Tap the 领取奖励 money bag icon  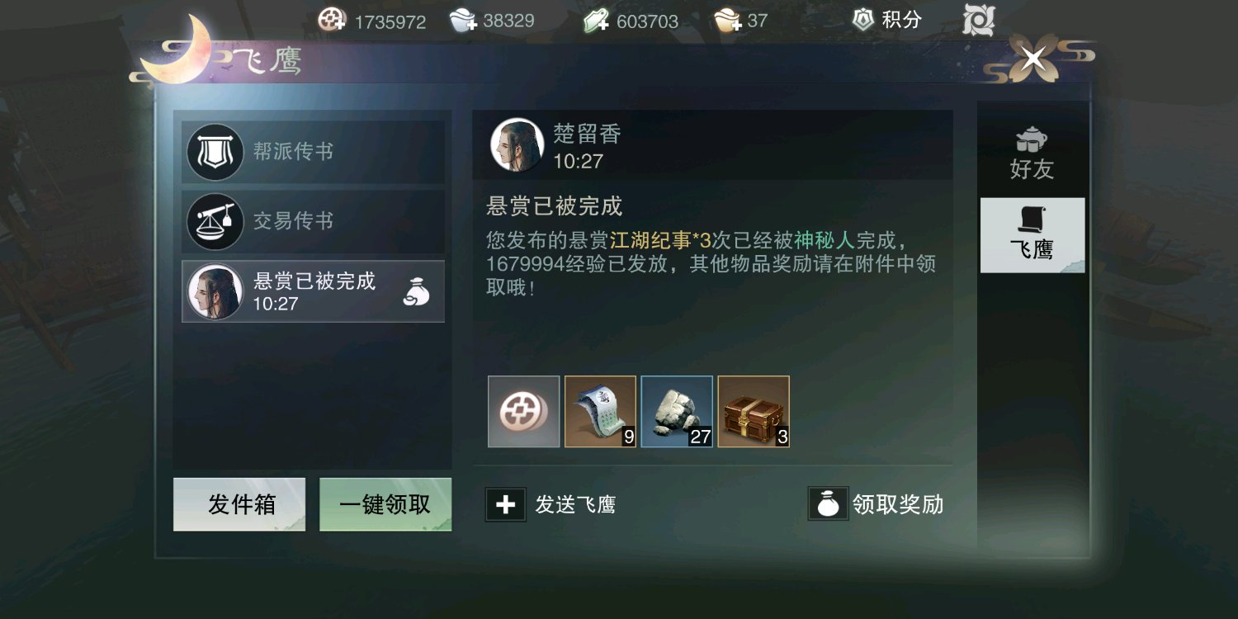click(828, 503)
